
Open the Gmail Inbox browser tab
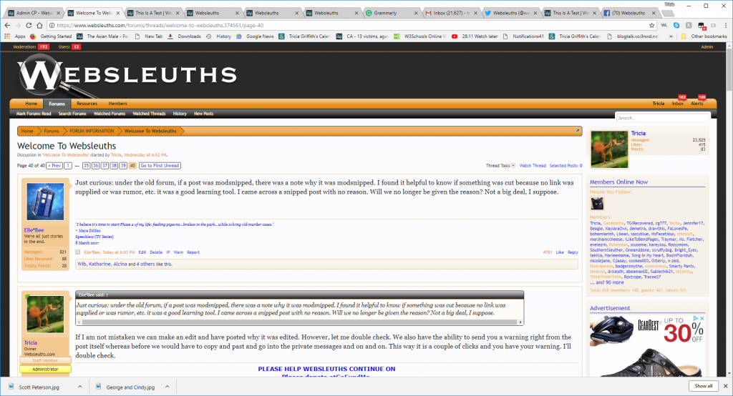(449, 13)
